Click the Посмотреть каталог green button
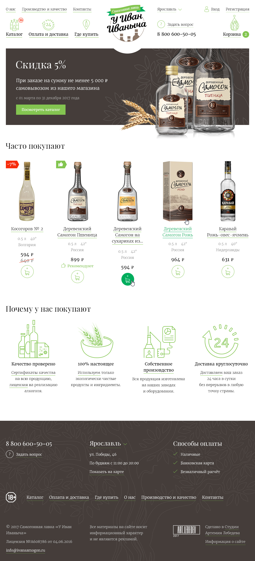 click(41, 110)
